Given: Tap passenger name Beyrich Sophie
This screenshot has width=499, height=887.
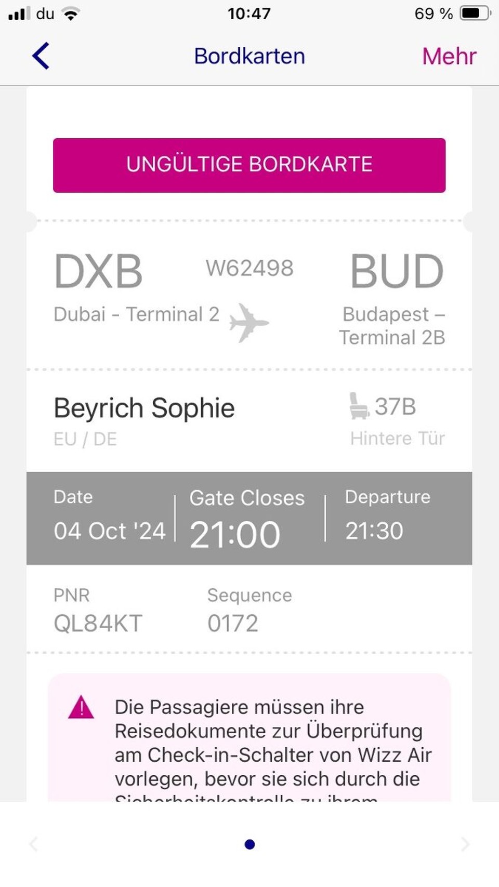Looking at the screenshot, I should [145, 408].
